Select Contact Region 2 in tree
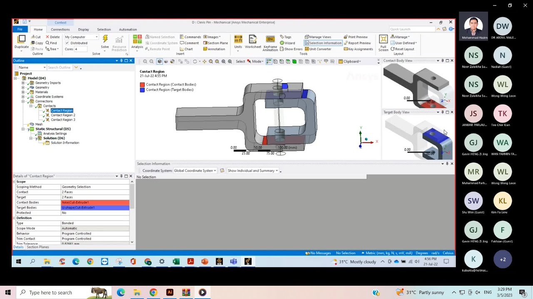 [63, 115]
